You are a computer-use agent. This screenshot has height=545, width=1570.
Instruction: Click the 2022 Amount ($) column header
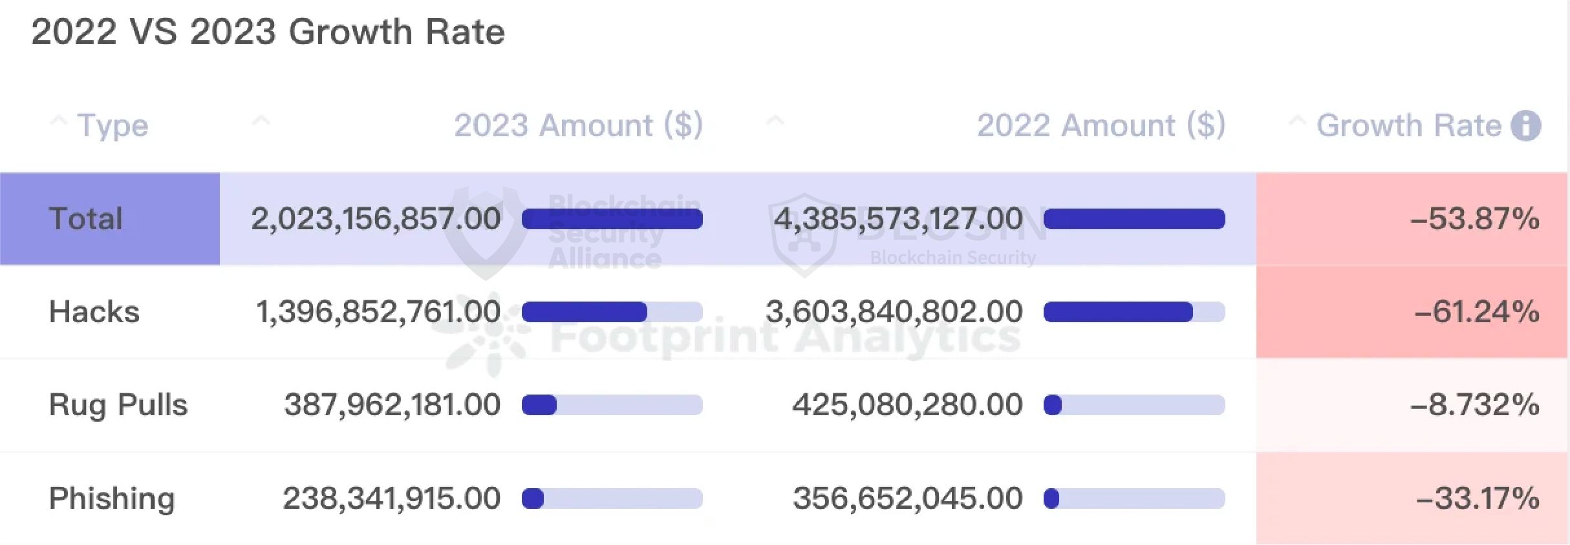pyautogui.click(x=1101, y=125)
